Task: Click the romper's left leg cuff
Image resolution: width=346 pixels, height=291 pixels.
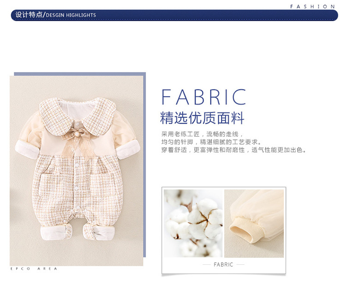Action: tap(53, 233)
